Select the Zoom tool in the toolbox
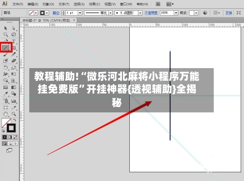The width and height of the screenshot is (244, 181). (14, 114)
